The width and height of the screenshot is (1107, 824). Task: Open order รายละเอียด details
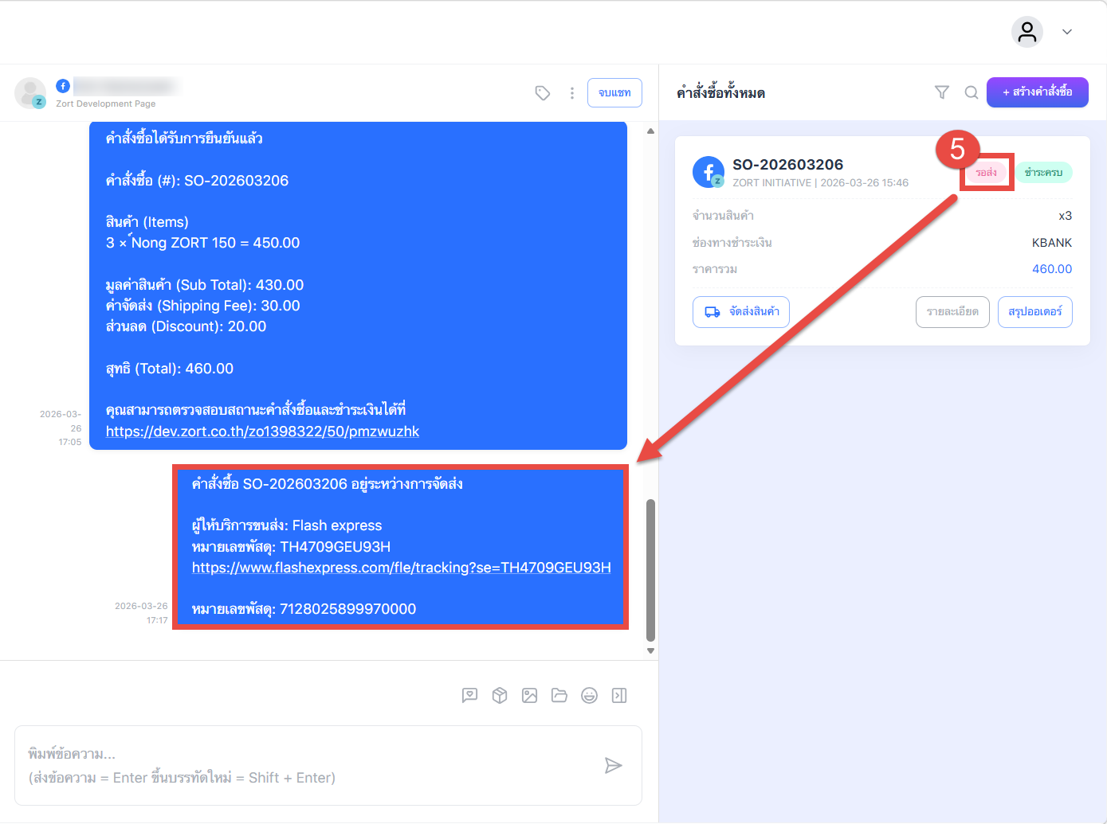952,312
